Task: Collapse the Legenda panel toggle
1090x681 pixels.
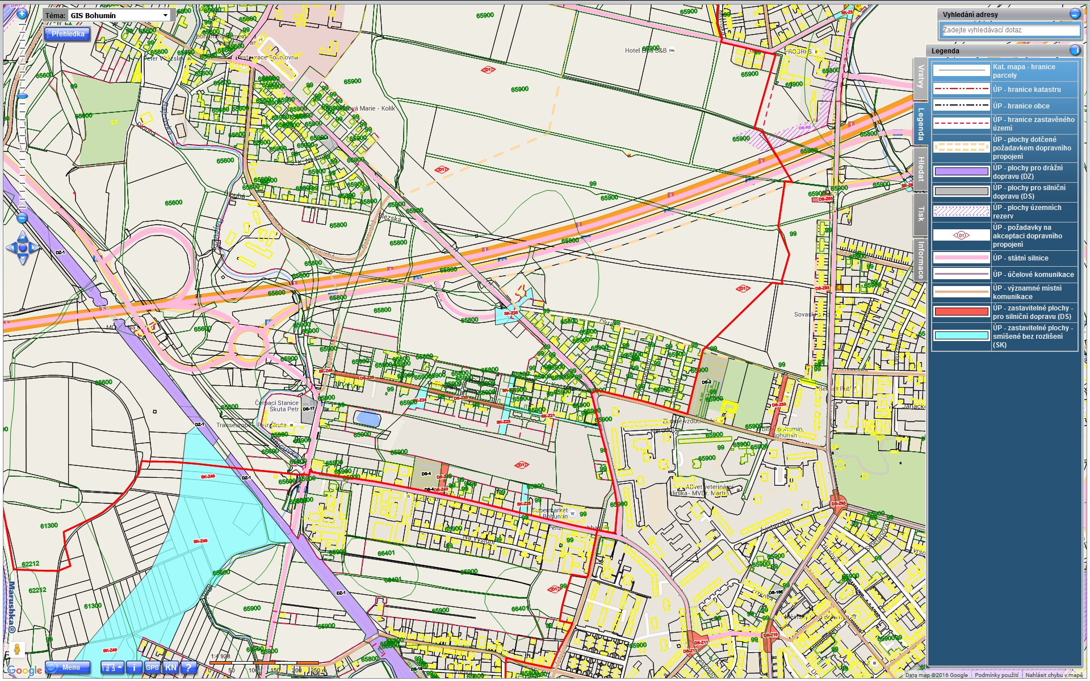Action: coord(1075,51)
